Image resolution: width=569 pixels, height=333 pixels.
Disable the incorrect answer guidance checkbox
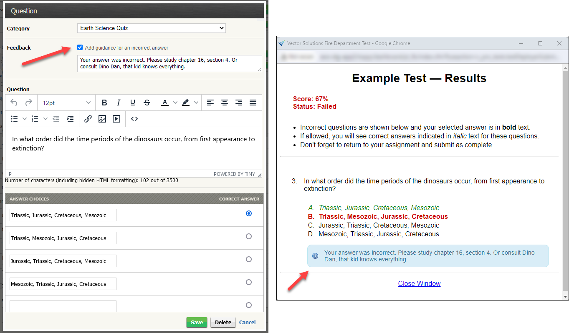pos(80,47)
